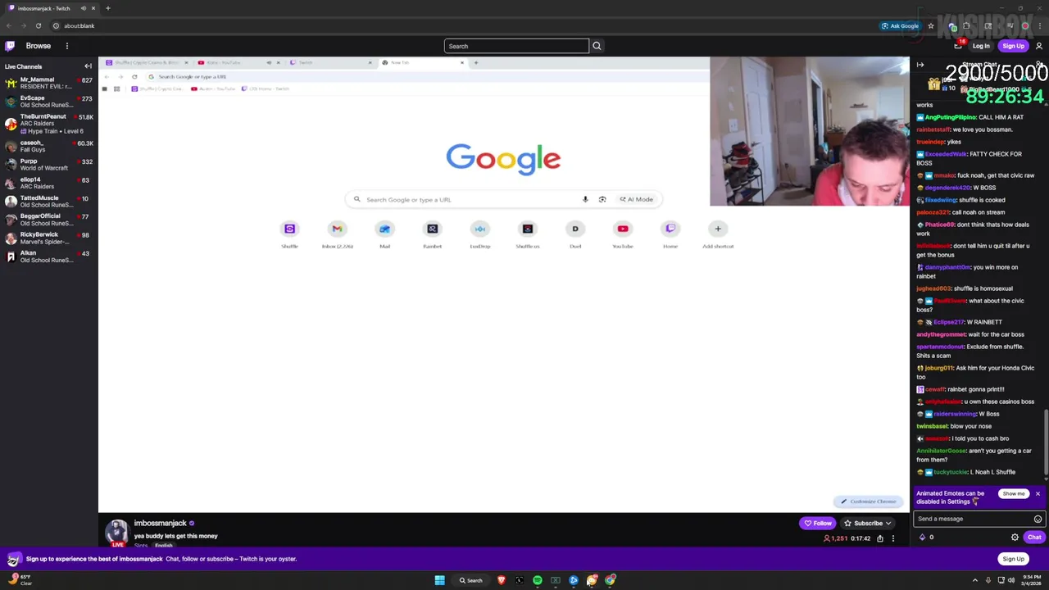Screen dimensions: 1049x590
Task: Open the Rainbet shortcut on the Google page
Action: [433, 234]
